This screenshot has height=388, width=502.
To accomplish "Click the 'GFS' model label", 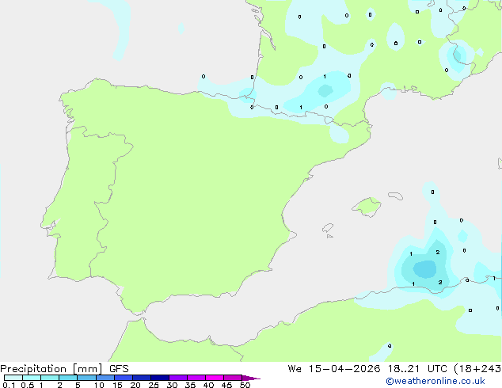I will coord(119,369).
